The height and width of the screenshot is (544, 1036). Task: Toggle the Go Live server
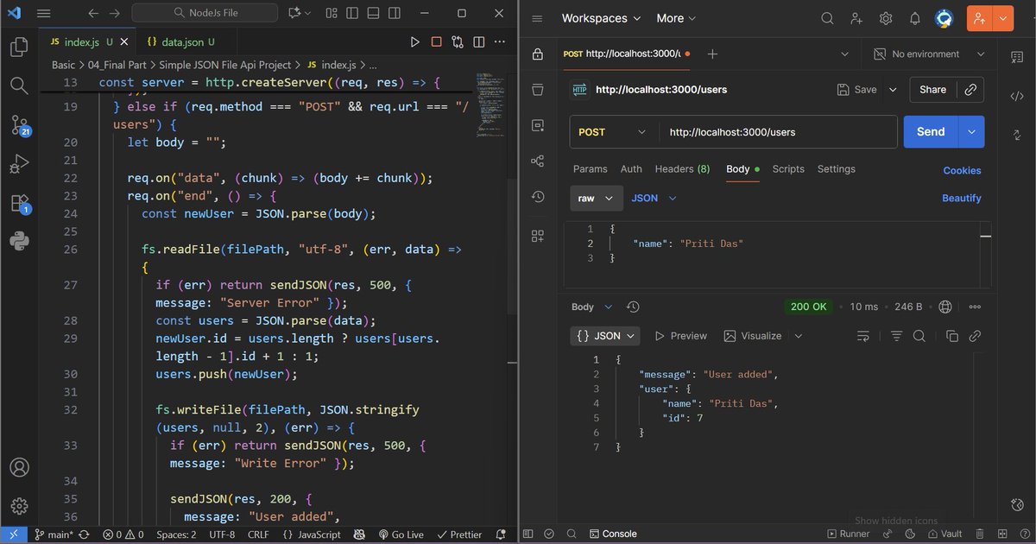click(x=402, y=534)
